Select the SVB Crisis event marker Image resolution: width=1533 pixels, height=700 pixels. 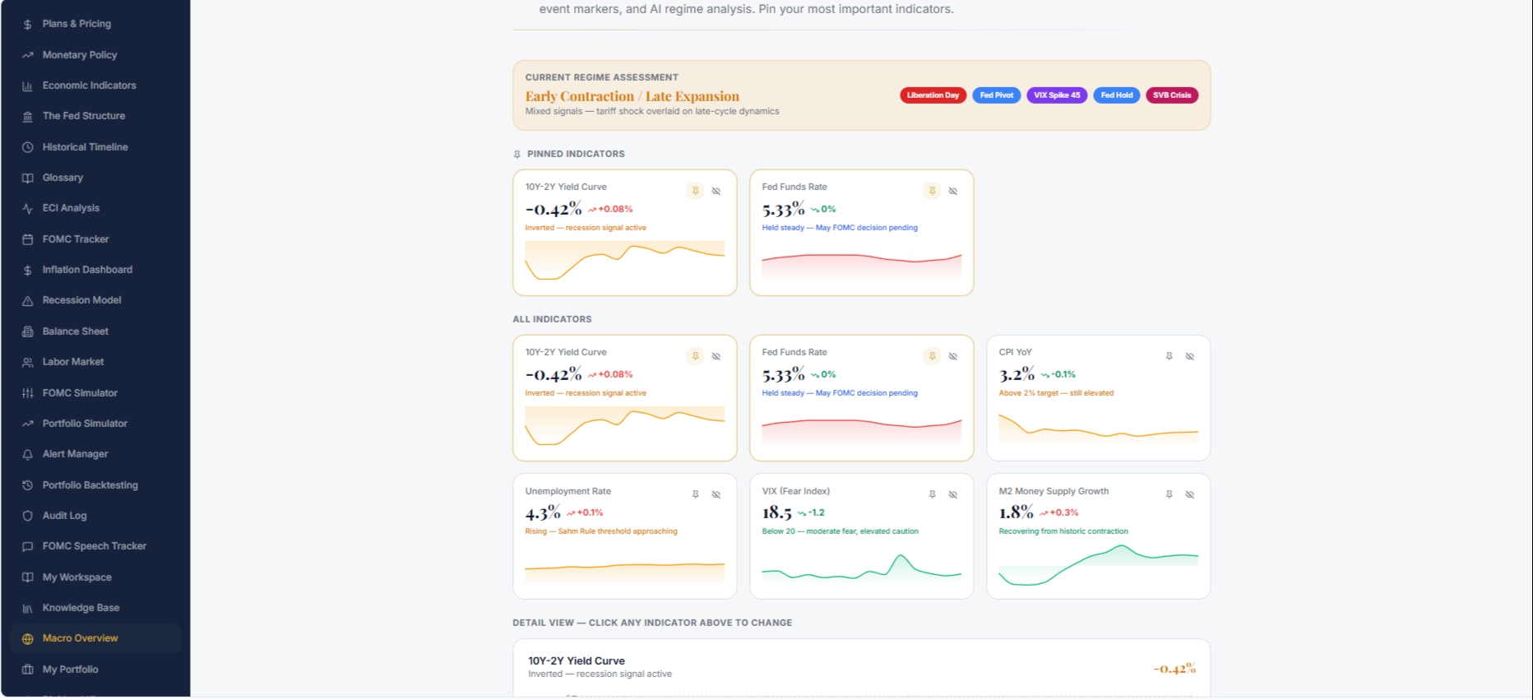(1172, 95)
